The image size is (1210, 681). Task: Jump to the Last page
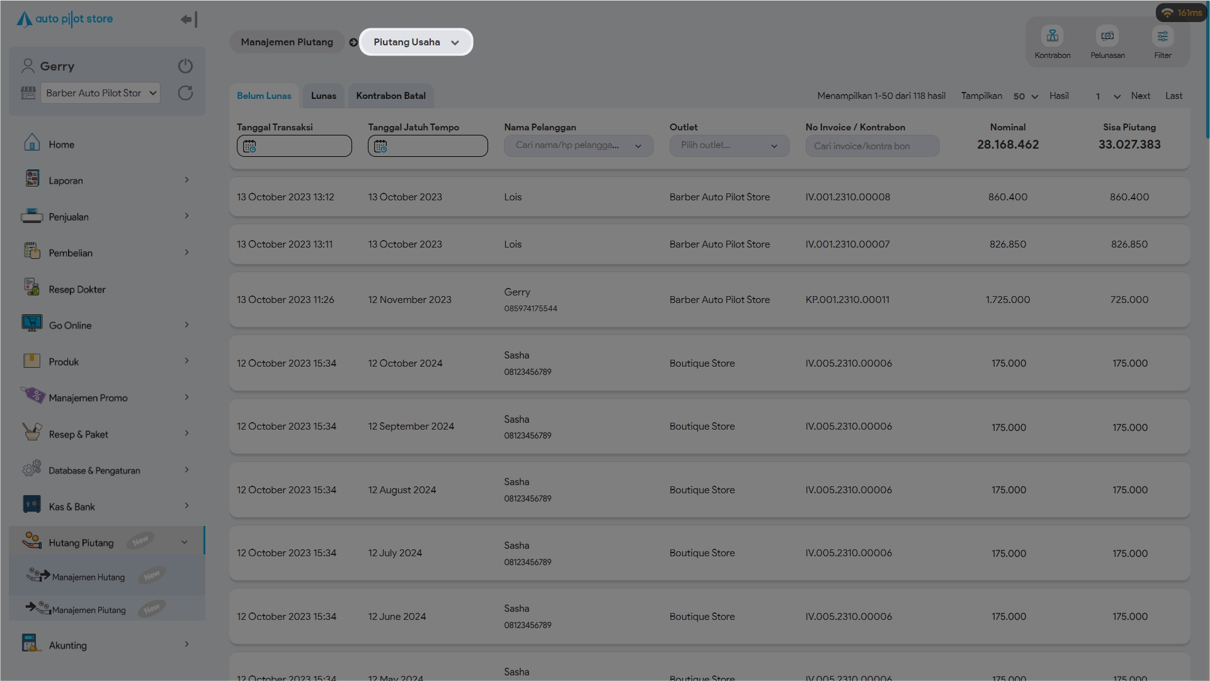pos(1173,96)
